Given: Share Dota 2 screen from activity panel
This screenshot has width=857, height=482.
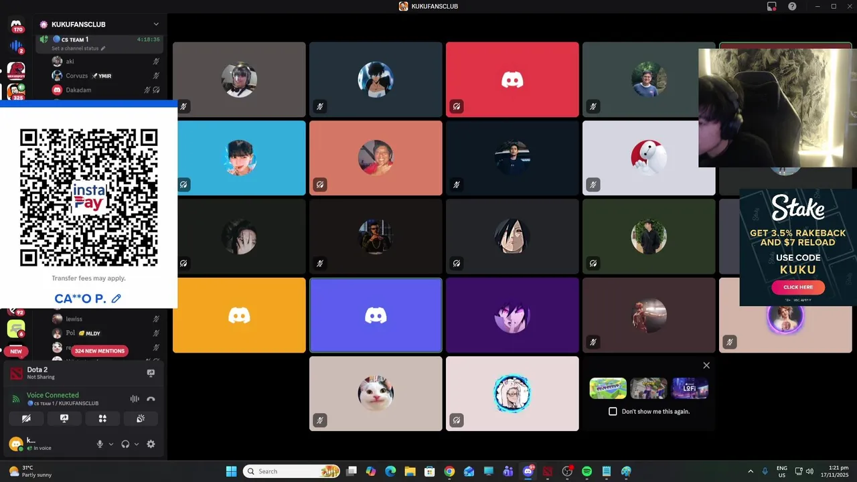Looking at the screenshot, I should pyautogui.click(x=151, y=373).
